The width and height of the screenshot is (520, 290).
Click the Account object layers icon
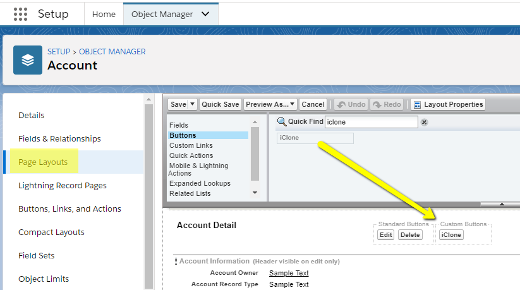28,60
